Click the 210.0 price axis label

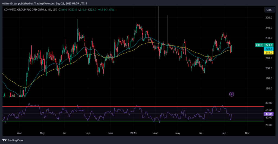click(269, 58)
